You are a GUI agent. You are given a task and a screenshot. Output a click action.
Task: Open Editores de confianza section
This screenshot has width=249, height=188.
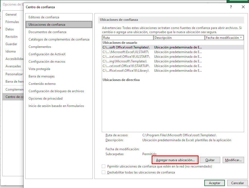pos(44,17)
